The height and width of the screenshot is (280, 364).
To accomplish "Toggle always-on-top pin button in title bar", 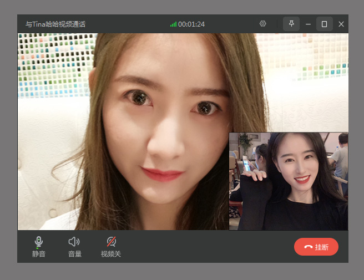I will coord(291,24).
